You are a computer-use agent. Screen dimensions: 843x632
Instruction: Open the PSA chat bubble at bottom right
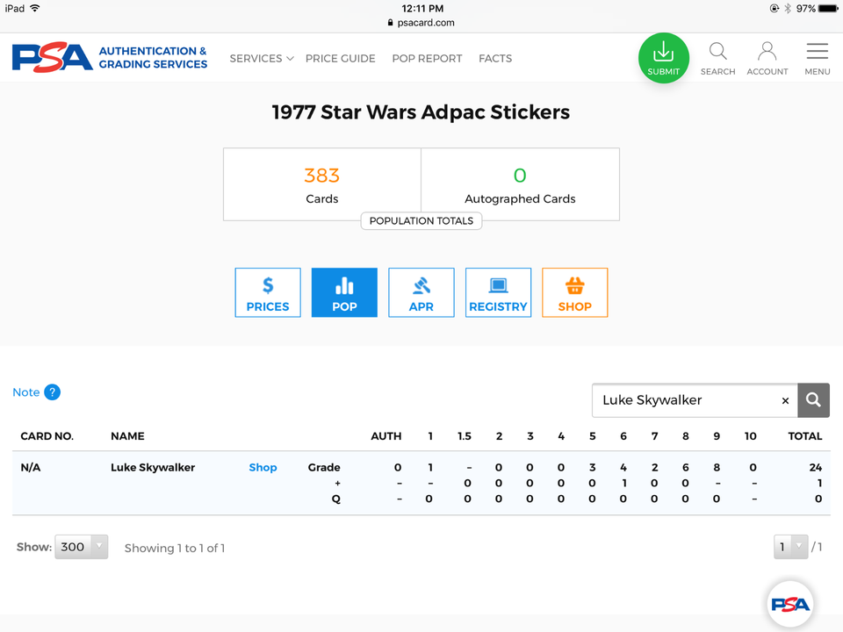(x=789, y=603)
